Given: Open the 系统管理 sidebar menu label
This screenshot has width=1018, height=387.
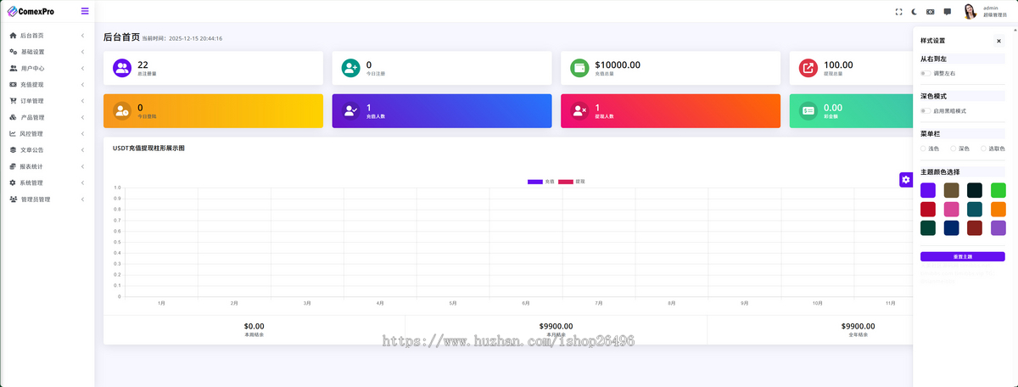Looking at the screenshot, I should pyautogui.click(x=32, y=182).
